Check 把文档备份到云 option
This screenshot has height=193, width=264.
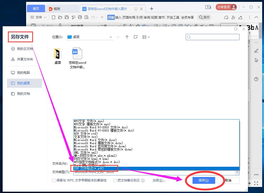pos(116,180)
